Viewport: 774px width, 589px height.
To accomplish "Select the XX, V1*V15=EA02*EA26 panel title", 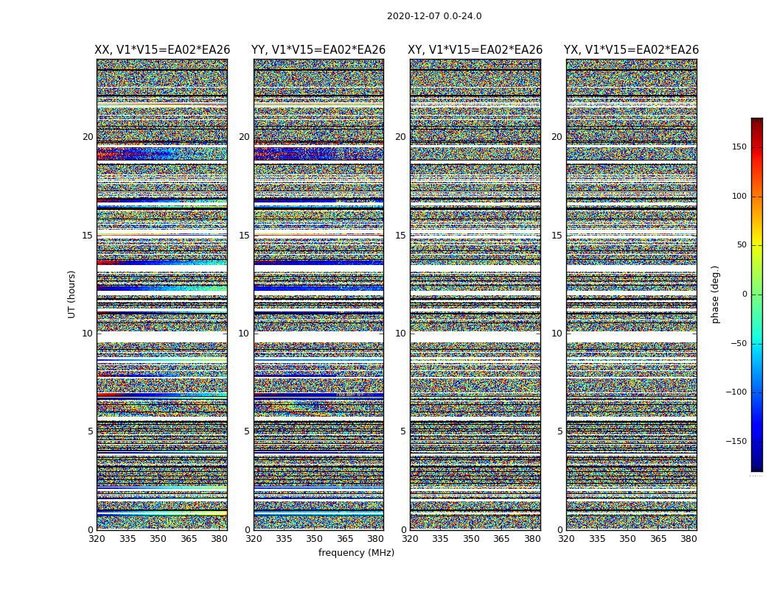I will (x=162, y=50).
